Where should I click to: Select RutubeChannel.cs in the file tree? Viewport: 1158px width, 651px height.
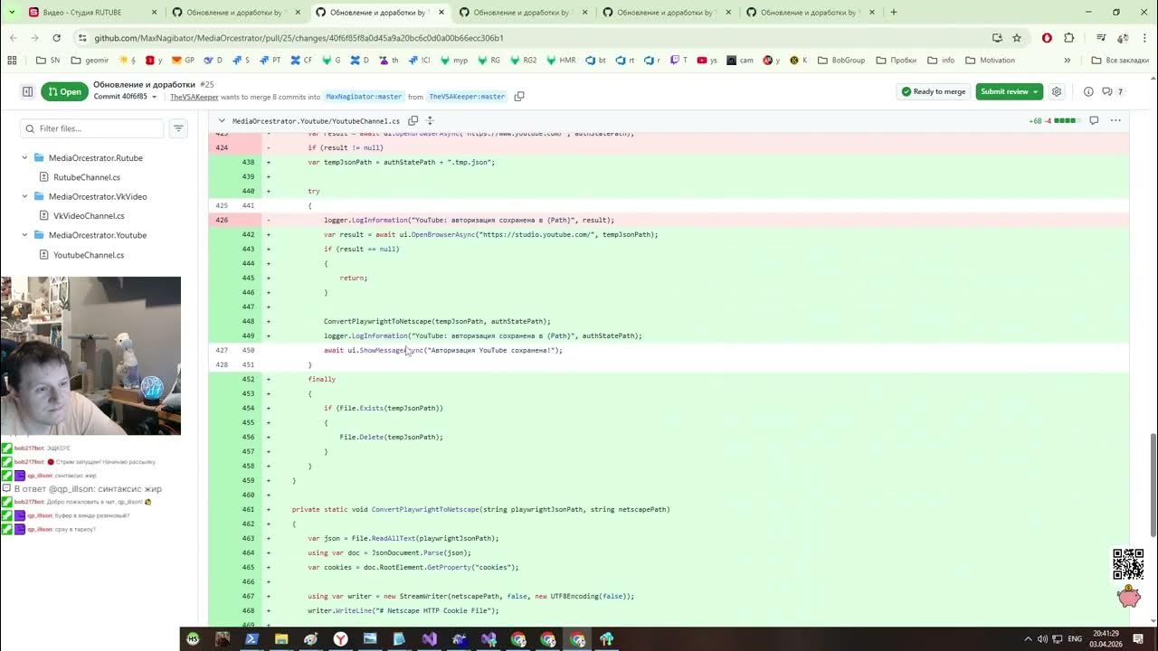[x=87, y=177]
